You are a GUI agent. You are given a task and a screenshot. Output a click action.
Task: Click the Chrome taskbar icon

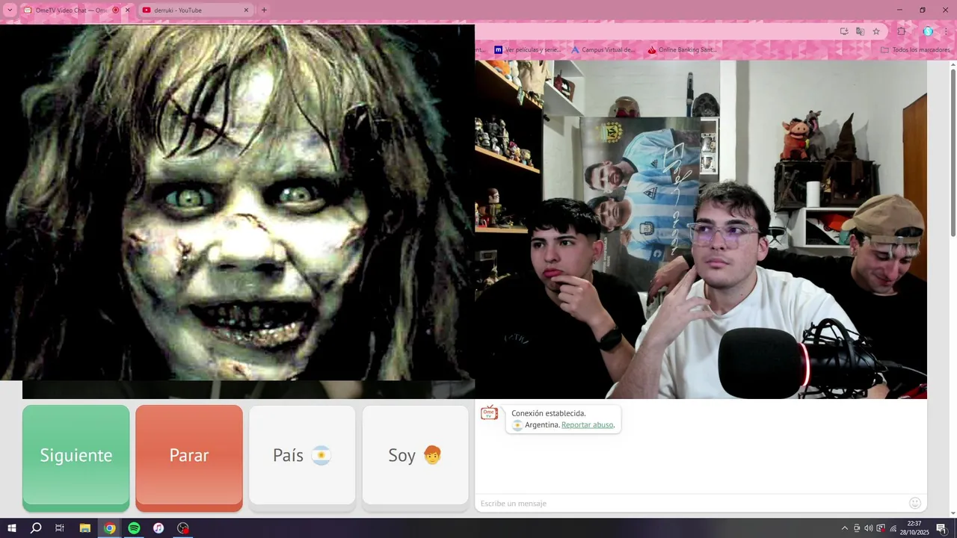[109, 528]
